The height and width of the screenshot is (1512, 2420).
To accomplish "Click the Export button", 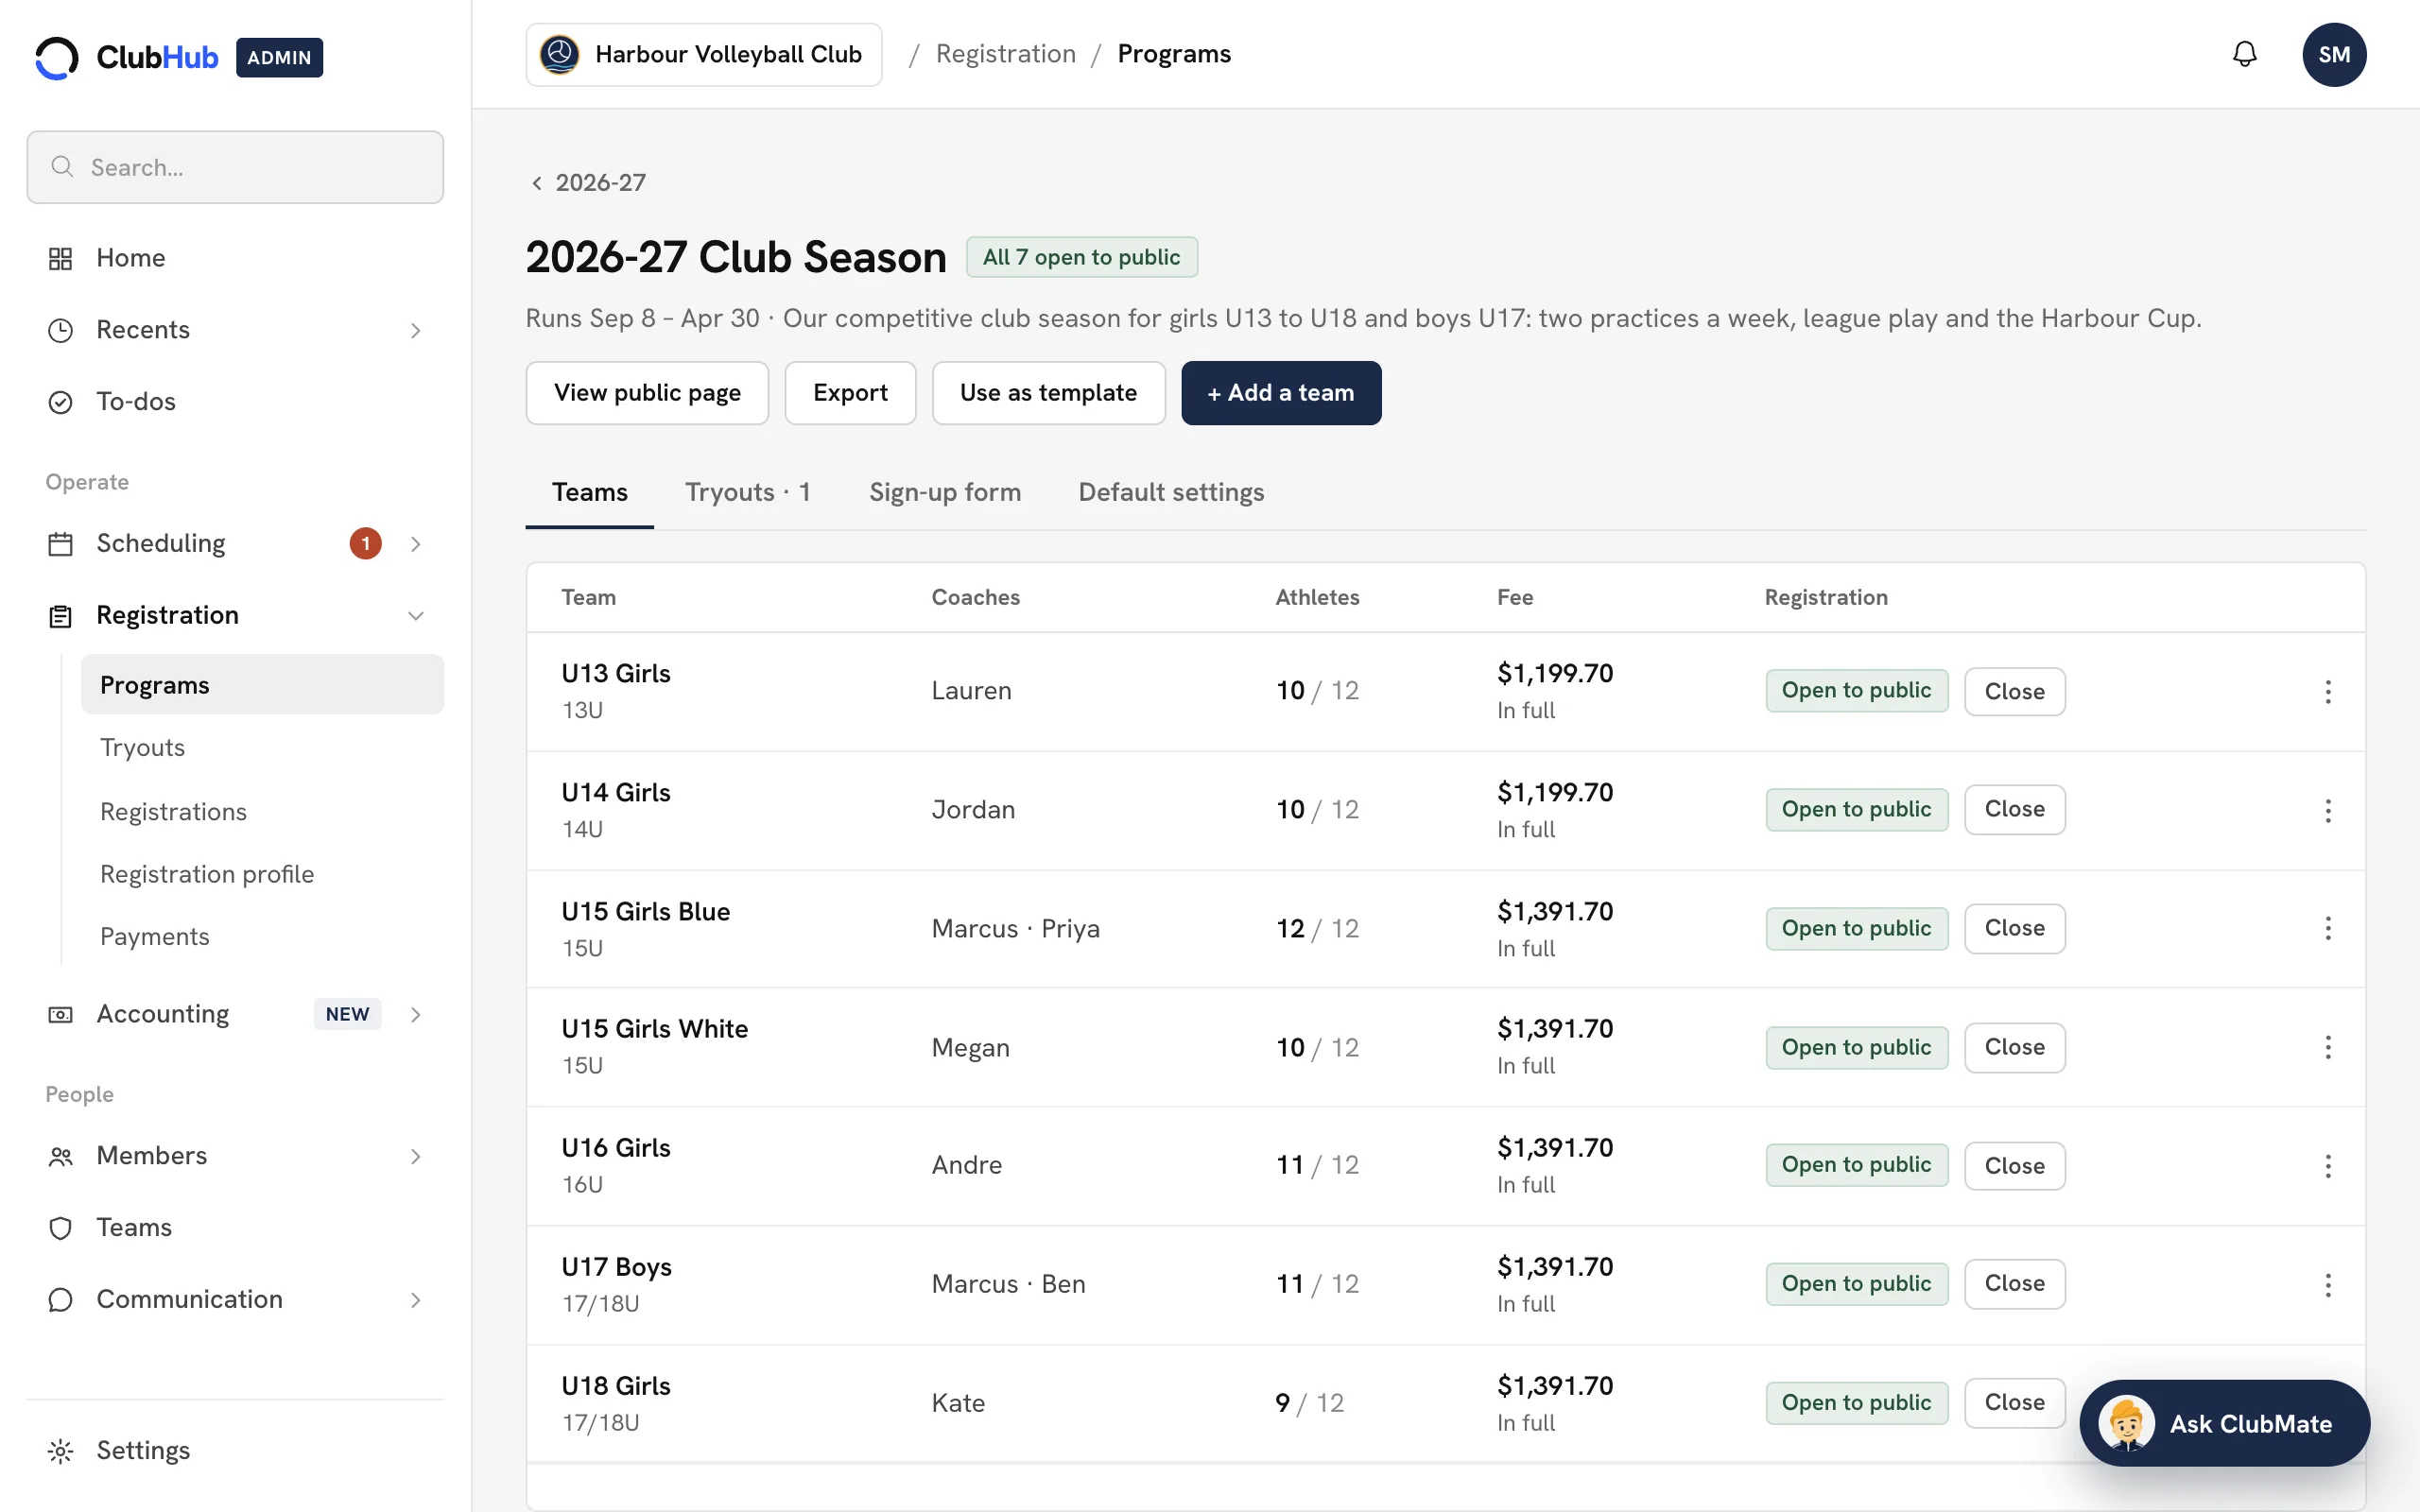I will pos(850,393).
